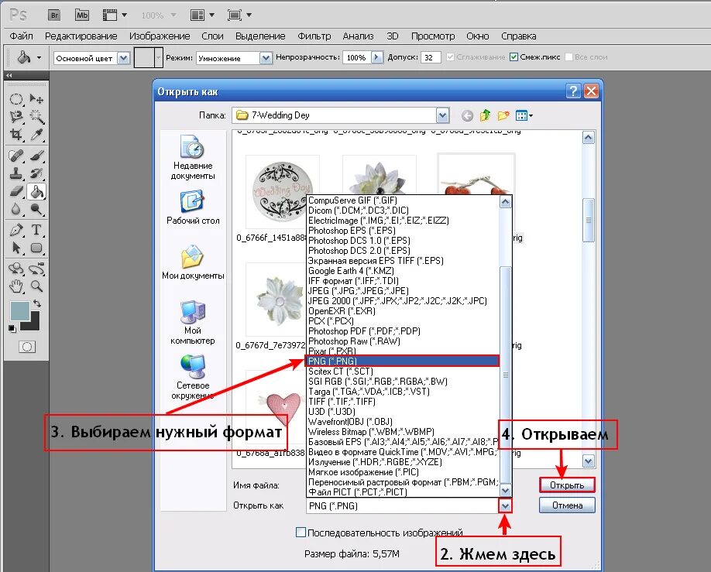Open Недавние документы location
This screenshot has width=711, height=572.
[193, 157]
